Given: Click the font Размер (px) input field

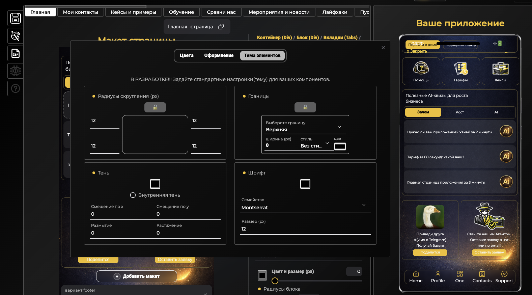Looking at the screenshot, I should tap(305, 229).
